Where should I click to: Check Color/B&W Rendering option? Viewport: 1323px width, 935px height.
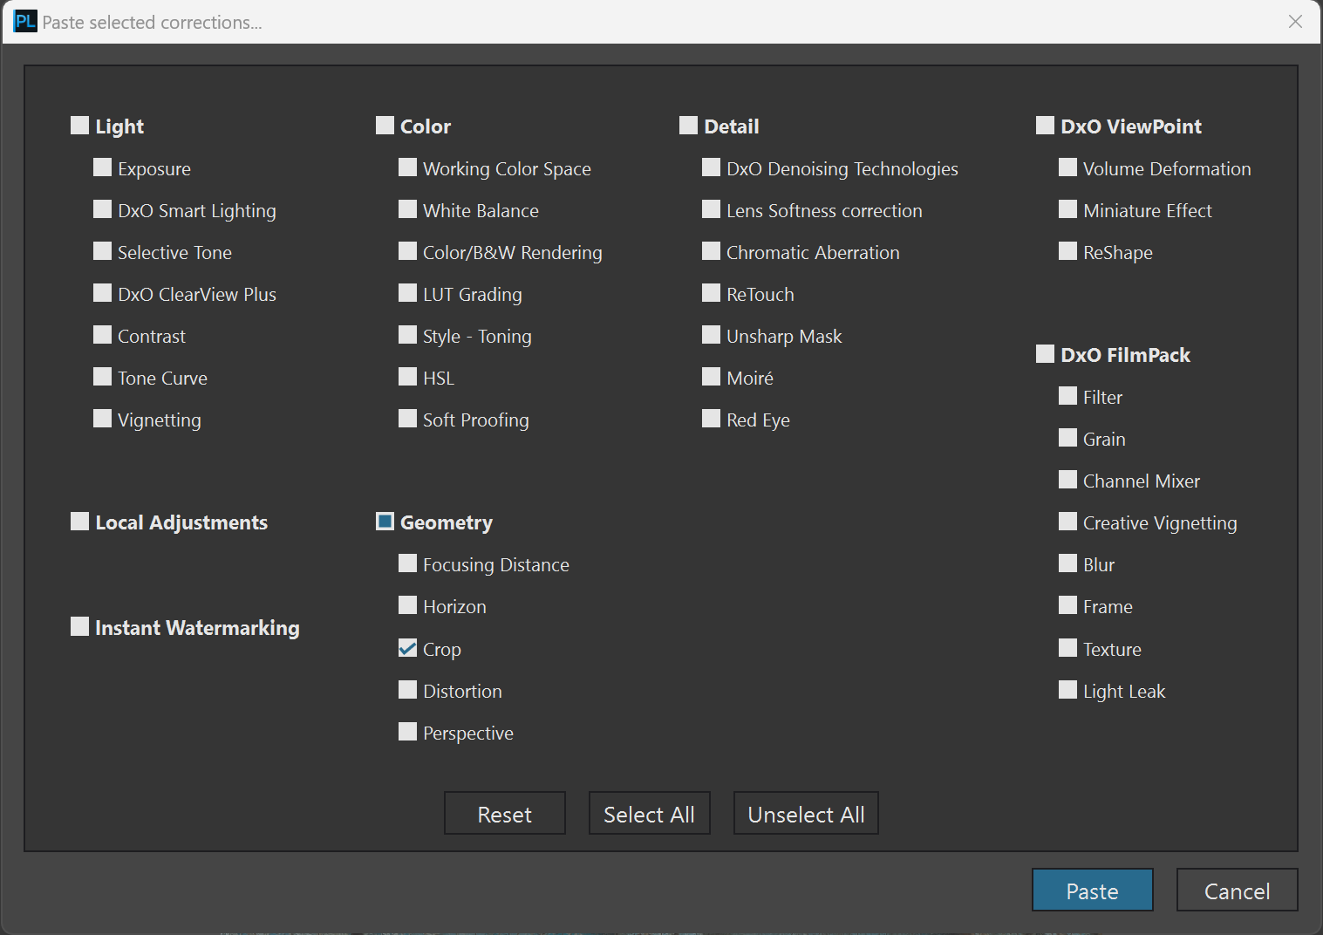[x=407, y=251]
